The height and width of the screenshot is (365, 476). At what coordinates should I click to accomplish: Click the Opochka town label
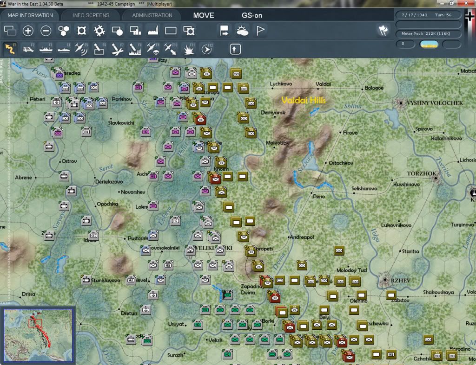click(x=107, y=204)
